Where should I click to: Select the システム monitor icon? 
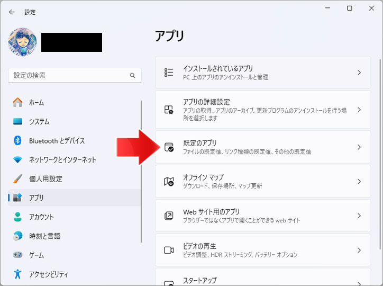[x=17, y=121]
